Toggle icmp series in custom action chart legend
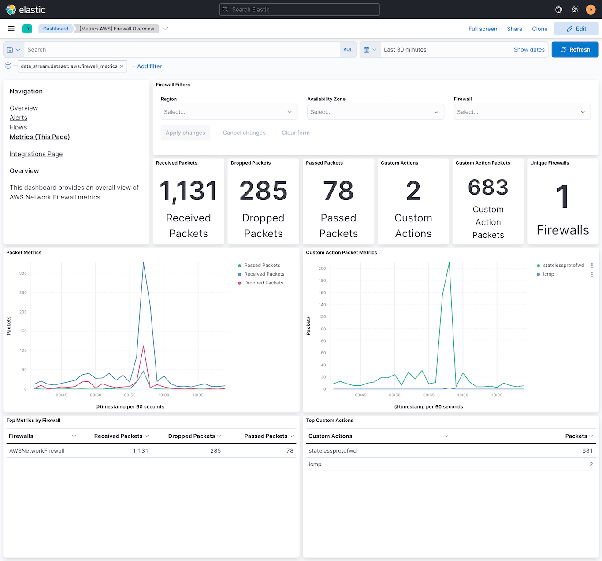 (548, 274)
